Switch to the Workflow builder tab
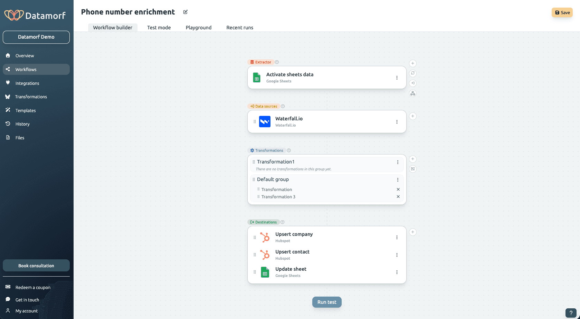 [x=113, y=28]
